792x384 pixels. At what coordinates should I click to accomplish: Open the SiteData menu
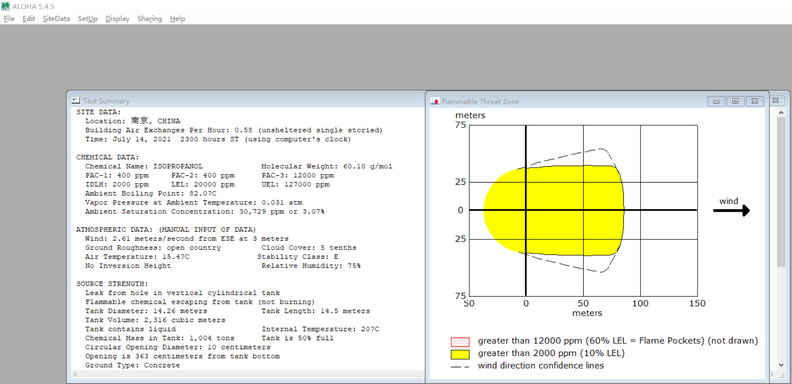[x=56, y=19]
